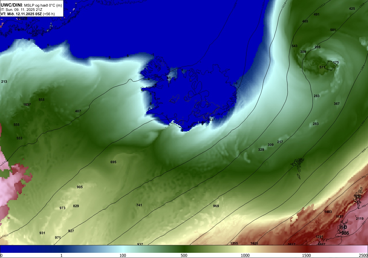The width and height of the screenshot is (368, 258).
Task: Click the map value 257
Action: click(280, 142)
